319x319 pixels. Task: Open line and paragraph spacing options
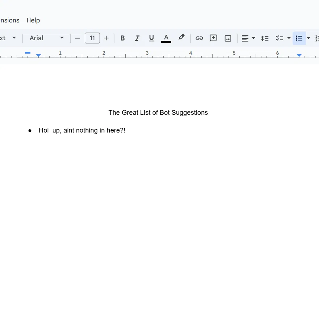[x=265, y=38]
